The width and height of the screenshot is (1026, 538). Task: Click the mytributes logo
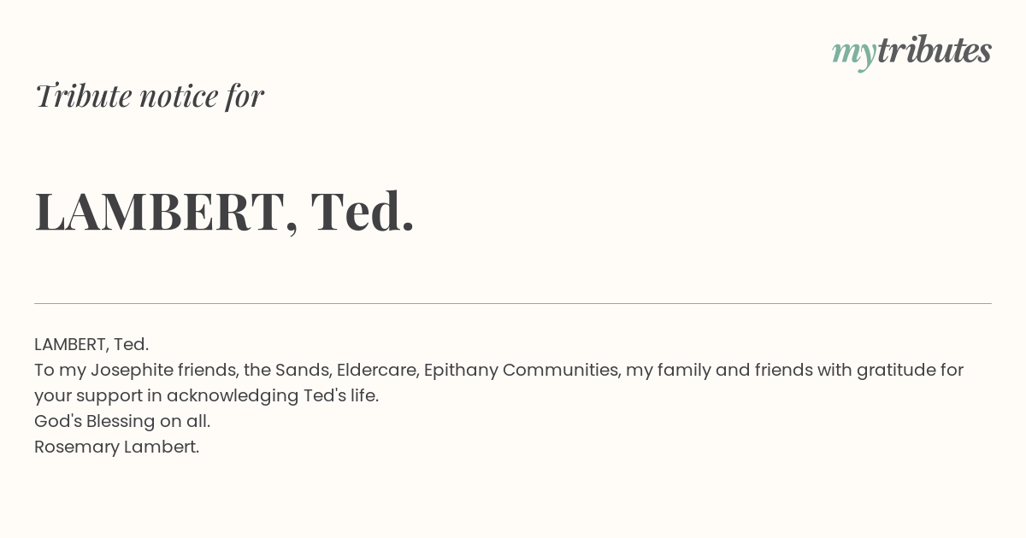911,52
